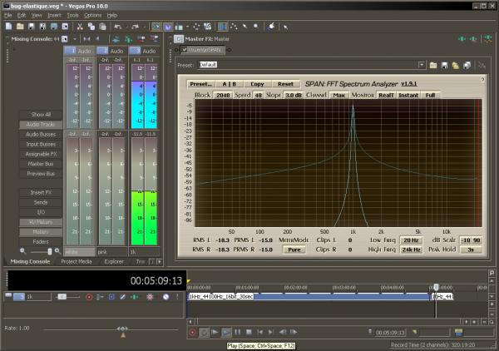Open the Channel Max selector
The image size is (499, 351).
coord(339,95)
